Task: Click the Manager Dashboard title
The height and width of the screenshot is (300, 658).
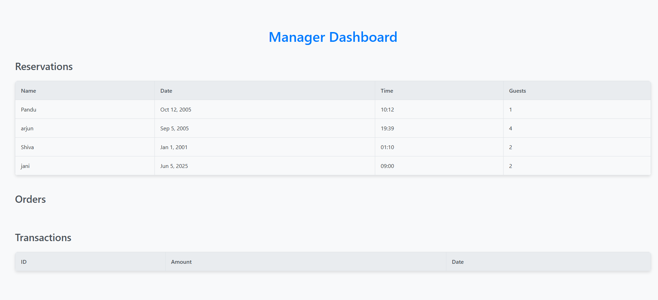Action: point(333,37)
